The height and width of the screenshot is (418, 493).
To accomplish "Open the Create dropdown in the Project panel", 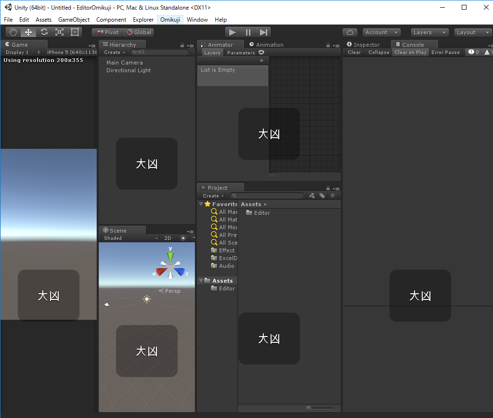I will (x=211, y=196).
